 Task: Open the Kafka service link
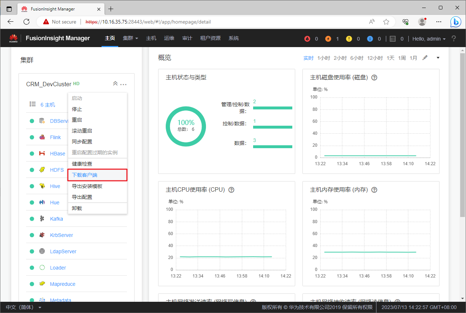click(x=57, y=219)
